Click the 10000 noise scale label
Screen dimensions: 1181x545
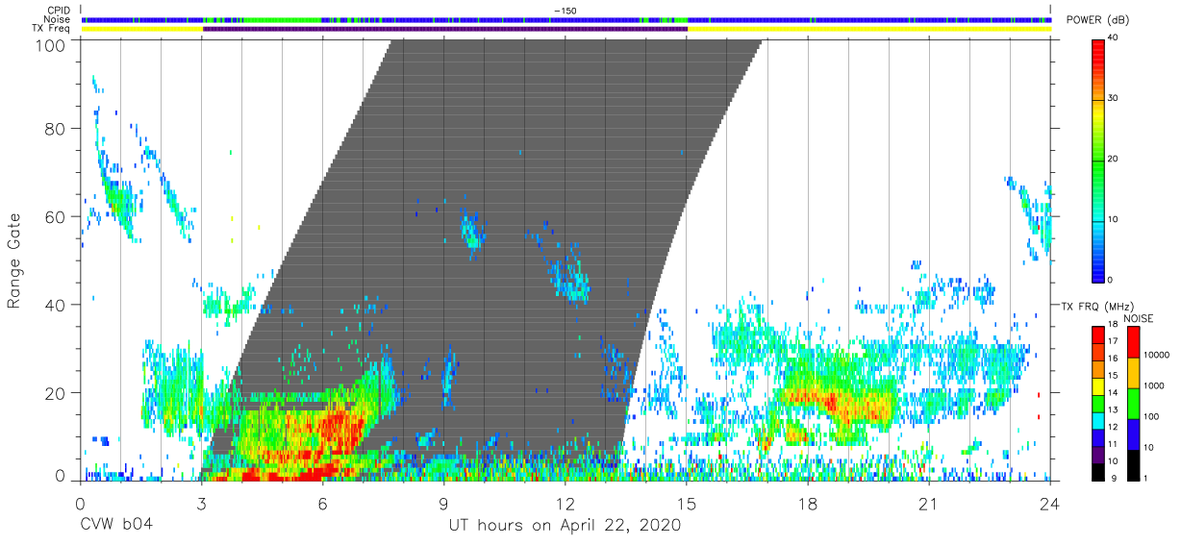click(1156, 355)
